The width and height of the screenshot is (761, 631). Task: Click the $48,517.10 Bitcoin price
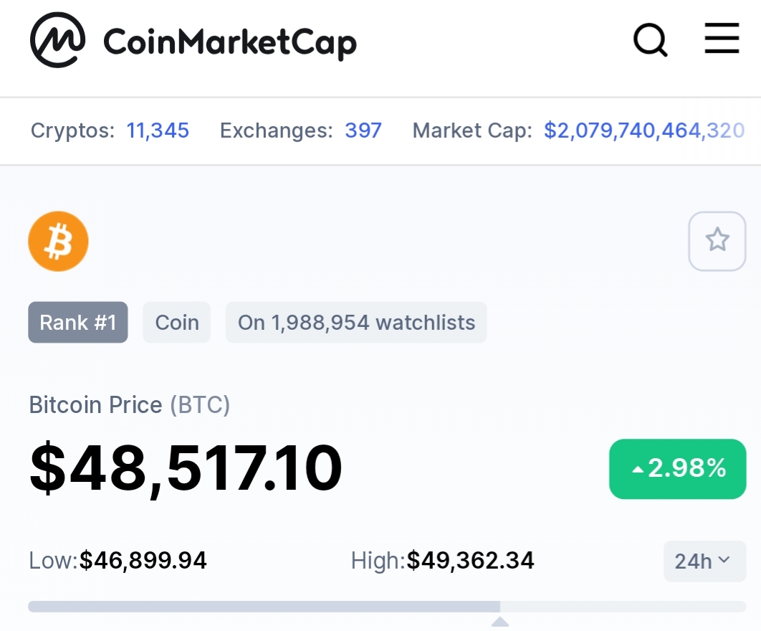(x=186, y=469)
